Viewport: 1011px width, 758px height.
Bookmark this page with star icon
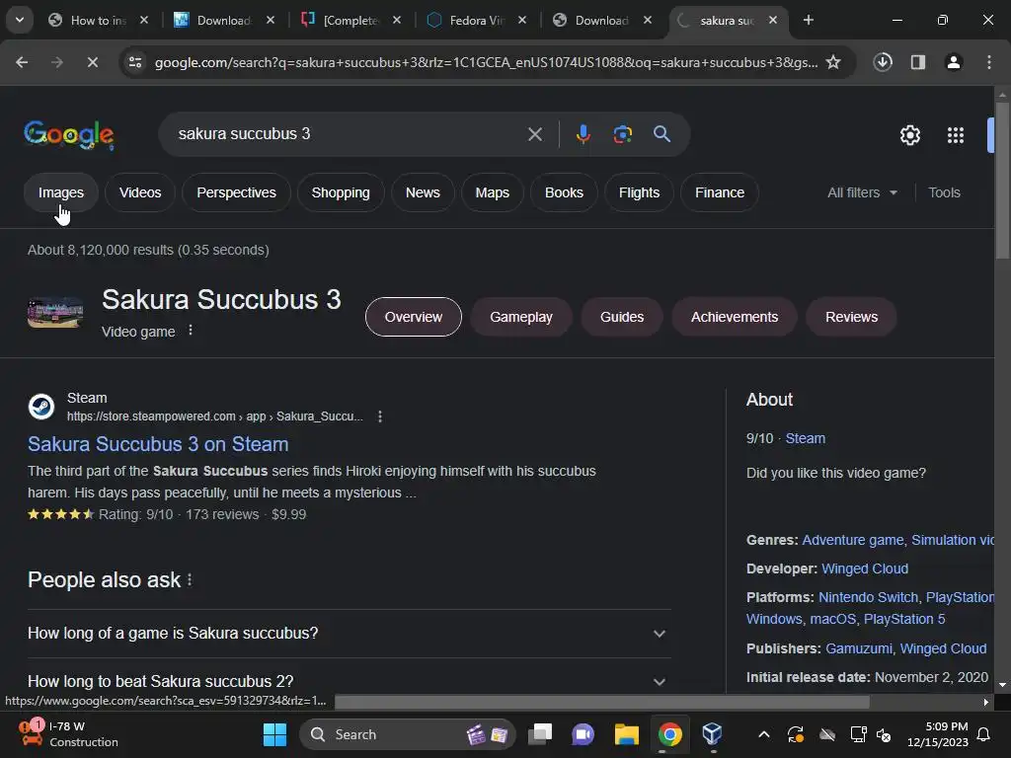point(833,62)
